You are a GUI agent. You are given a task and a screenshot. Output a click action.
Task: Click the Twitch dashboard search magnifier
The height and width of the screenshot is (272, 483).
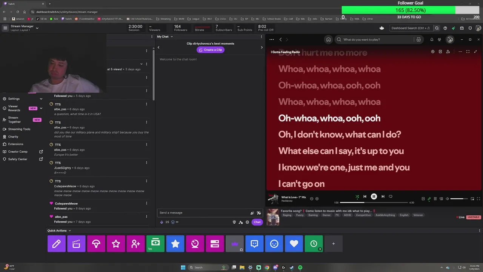[x=437, y=28]
